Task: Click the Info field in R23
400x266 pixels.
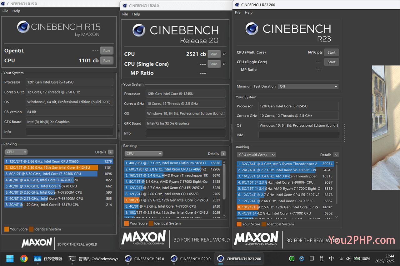Action: point(298,135)
